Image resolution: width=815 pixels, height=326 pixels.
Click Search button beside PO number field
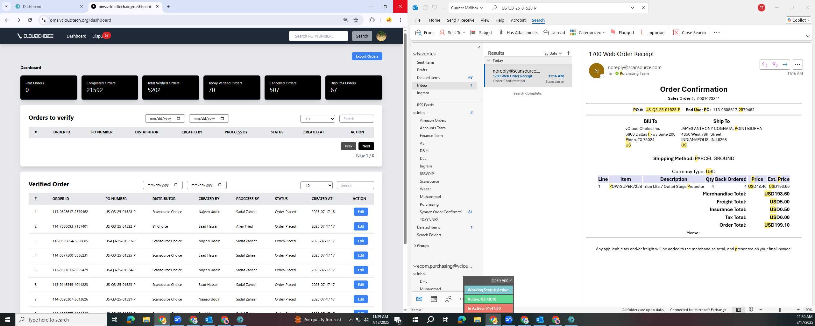(x=362, y=36)
